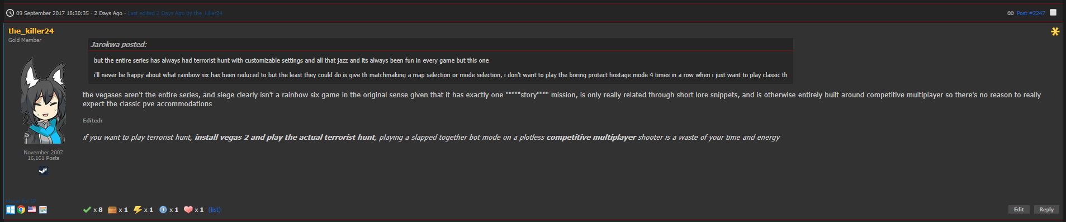Click the Reply button

1046,210
